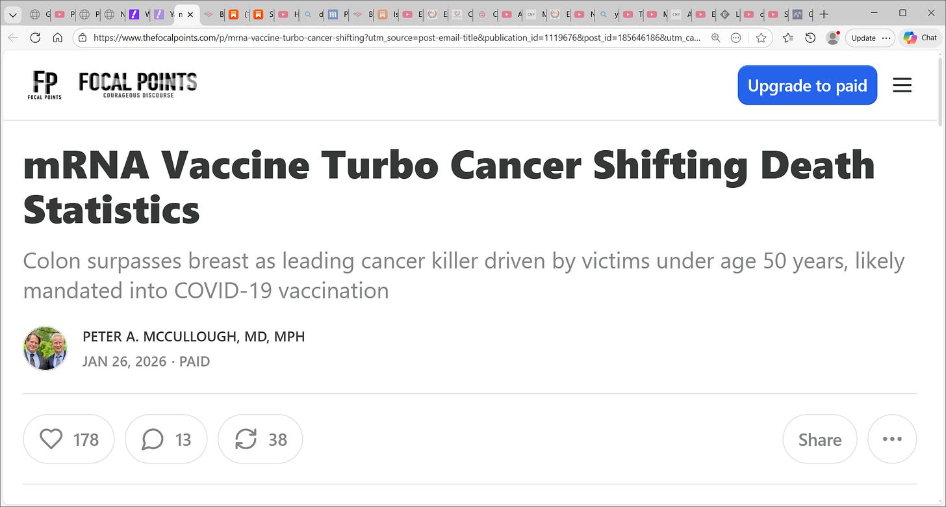Open the browser settings three-dots menu
This screenshot has height=507, width=946.
pos(887,38)
